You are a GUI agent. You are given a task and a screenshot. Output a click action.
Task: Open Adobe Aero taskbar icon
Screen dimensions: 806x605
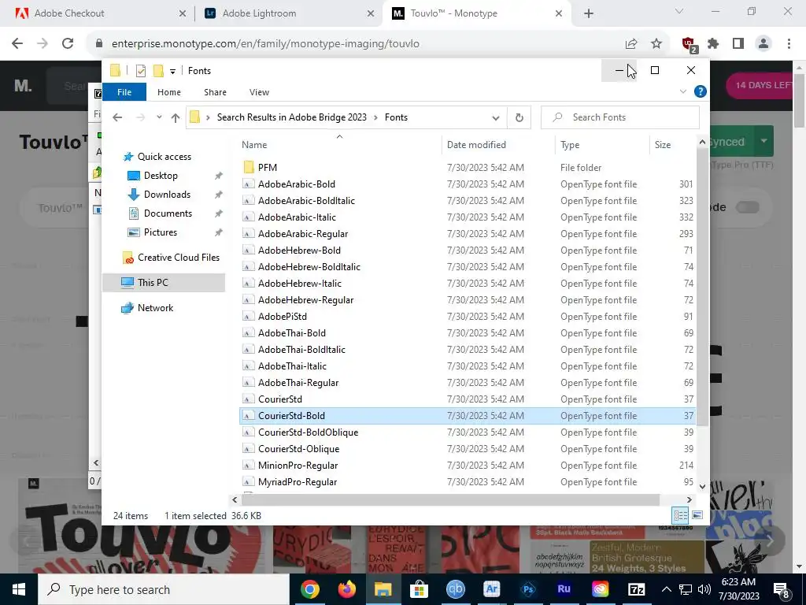click(x=492, y=589)
